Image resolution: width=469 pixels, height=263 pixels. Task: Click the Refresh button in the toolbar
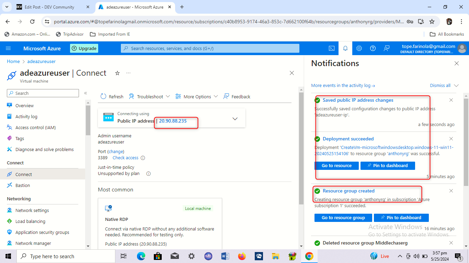112,97
